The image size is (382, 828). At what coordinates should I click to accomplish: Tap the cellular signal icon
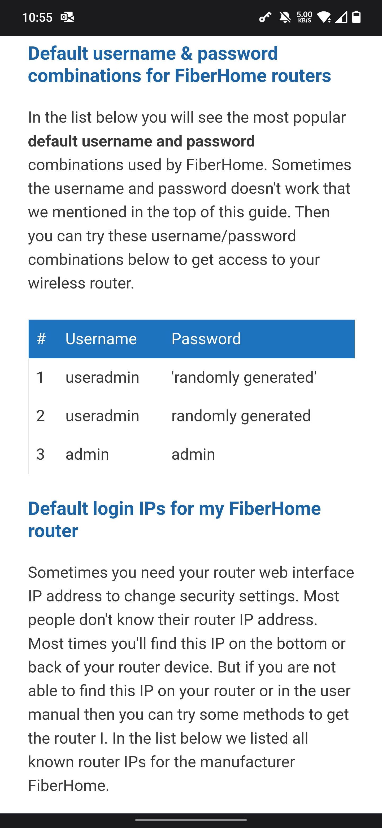[x=341, y=17]
